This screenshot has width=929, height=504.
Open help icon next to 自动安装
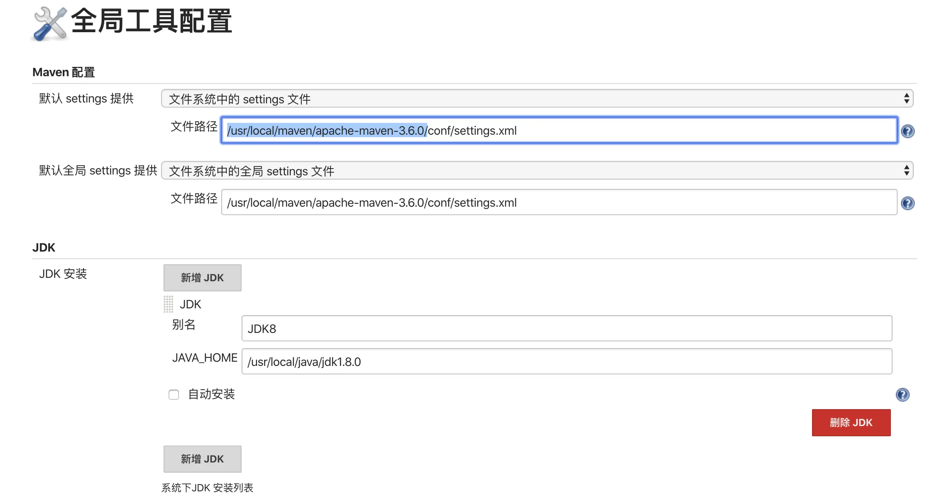click(x=902, y=395)
